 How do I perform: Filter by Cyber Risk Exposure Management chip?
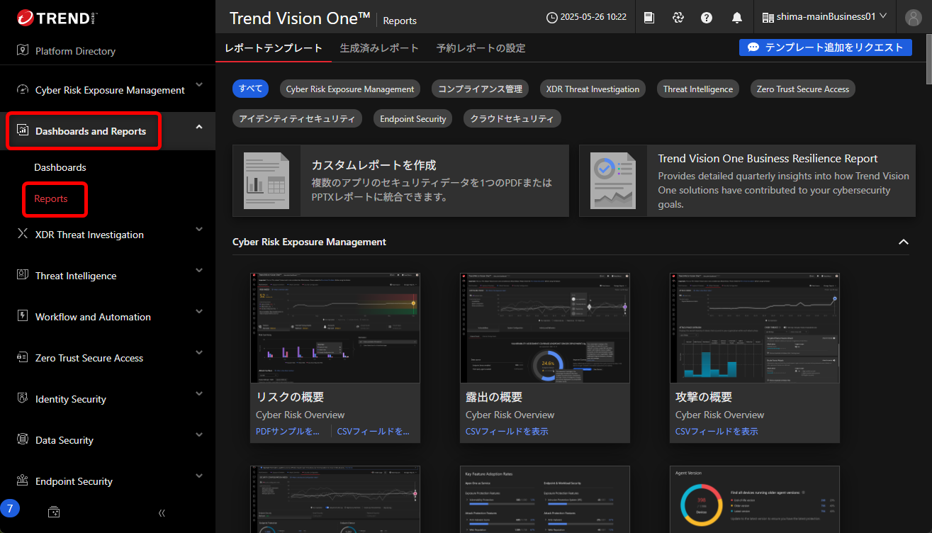coord(350,89)
